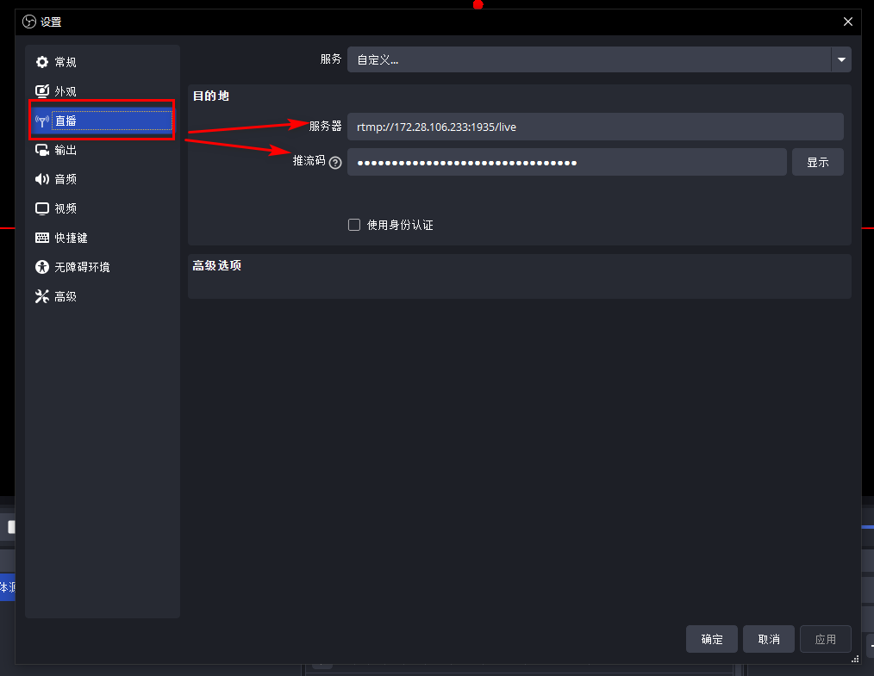Image resolution: width=874 pixels, height=676 pixels.
Task: Click the 应用 button
Action: pos(826,639)
